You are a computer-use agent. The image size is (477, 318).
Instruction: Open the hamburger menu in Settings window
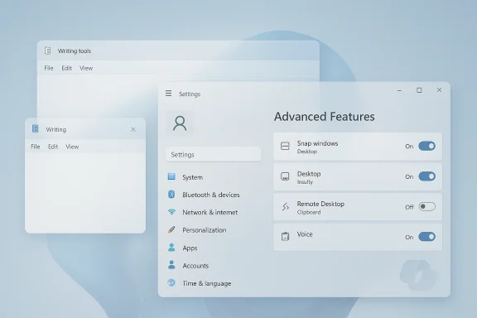(x=169, y=93)
